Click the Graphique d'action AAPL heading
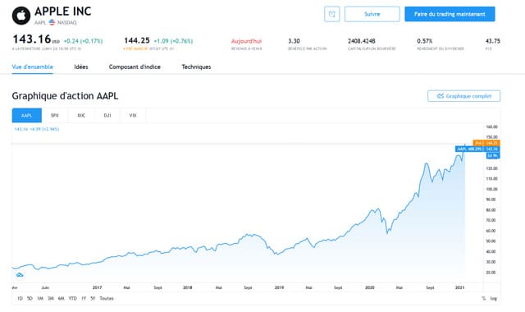The image size is (525, 312). (65, 96)
